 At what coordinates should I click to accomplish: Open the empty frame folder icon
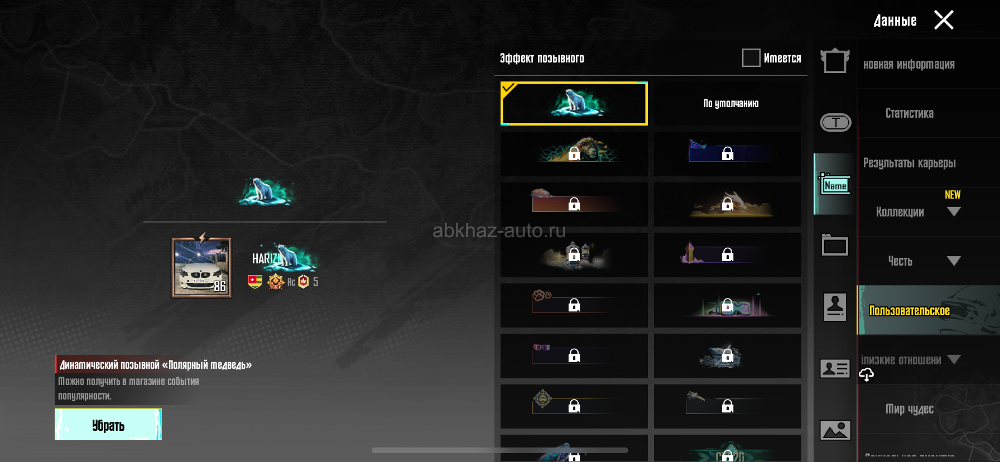(835, 245)
